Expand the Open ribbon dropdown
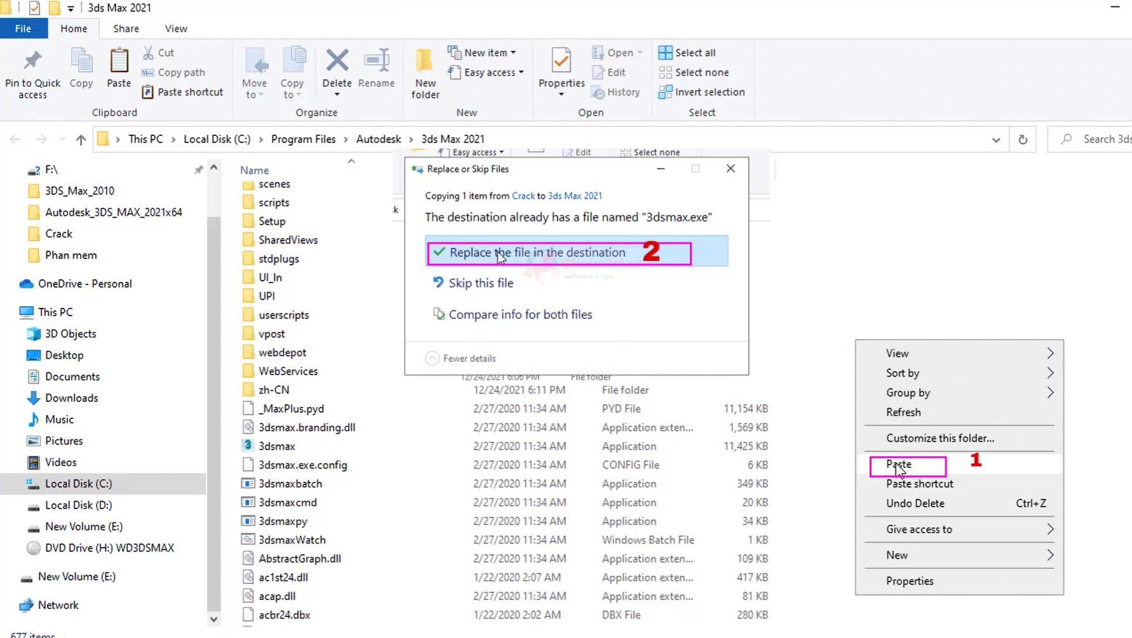Viewport: 1132px width, 638px height. (x=617, y=53)
